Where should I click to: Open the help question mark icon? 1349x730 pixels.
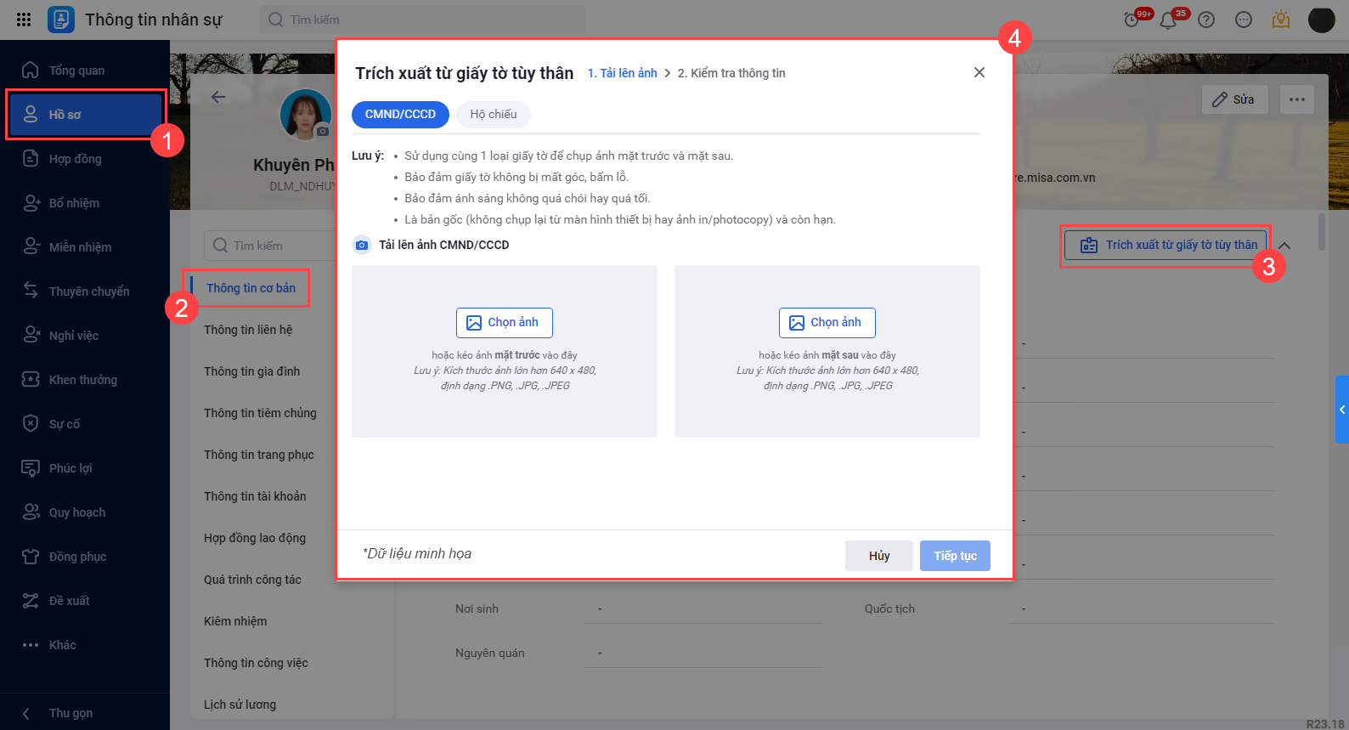[1206, 20]
